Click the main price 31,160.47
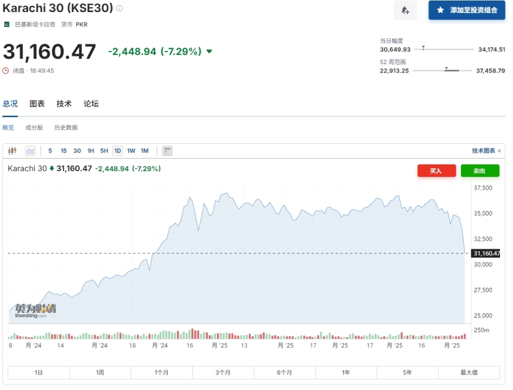 click(50, 52)
